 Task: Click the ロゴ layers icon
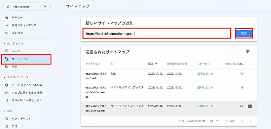tap(7, 126)
